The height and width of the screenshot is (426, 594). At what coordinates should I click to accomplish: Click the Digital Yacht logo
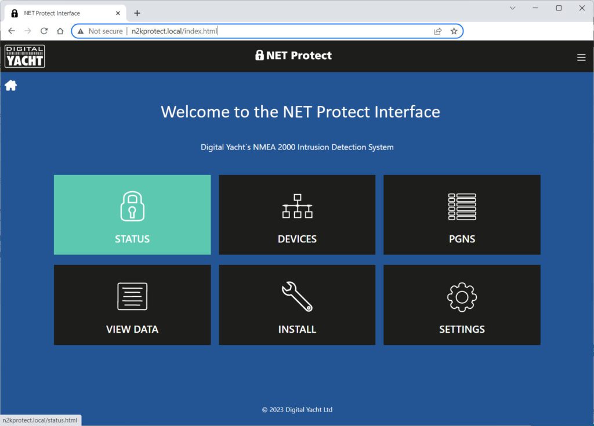click(x=24, y=56)
